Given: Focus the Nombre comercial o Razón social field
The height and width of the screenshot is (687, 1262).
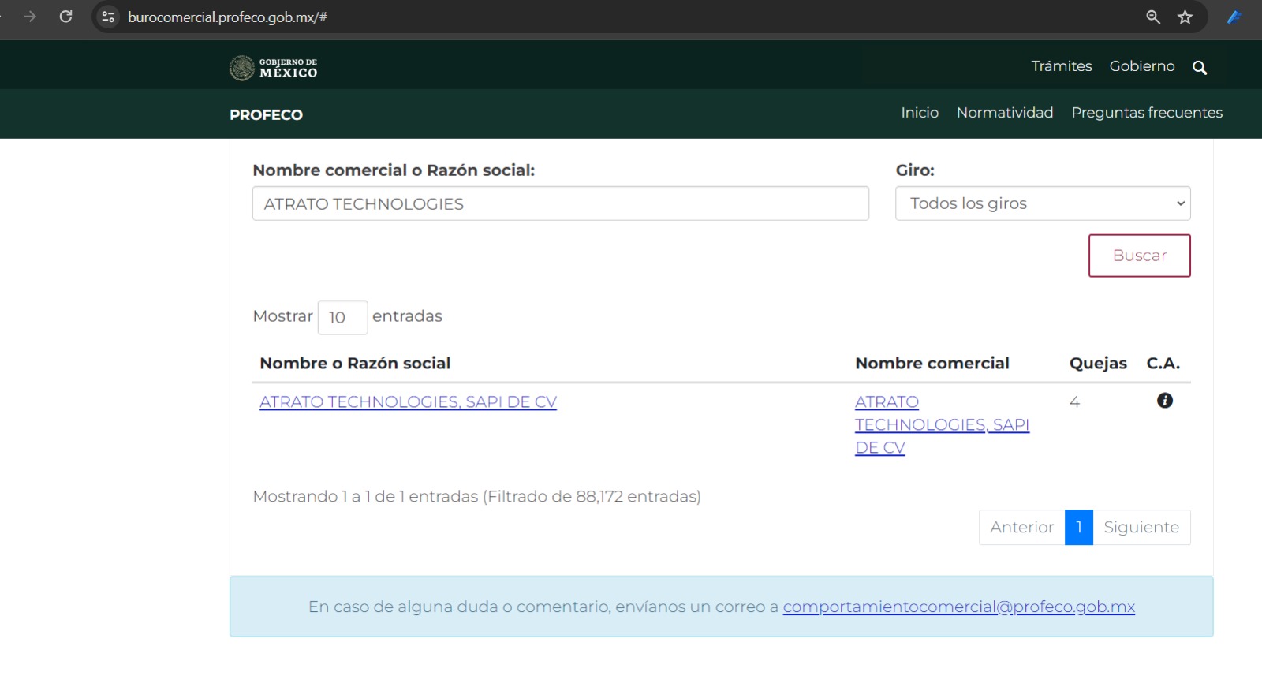Looking at the screenshot, I should click(x=561, y=203).
